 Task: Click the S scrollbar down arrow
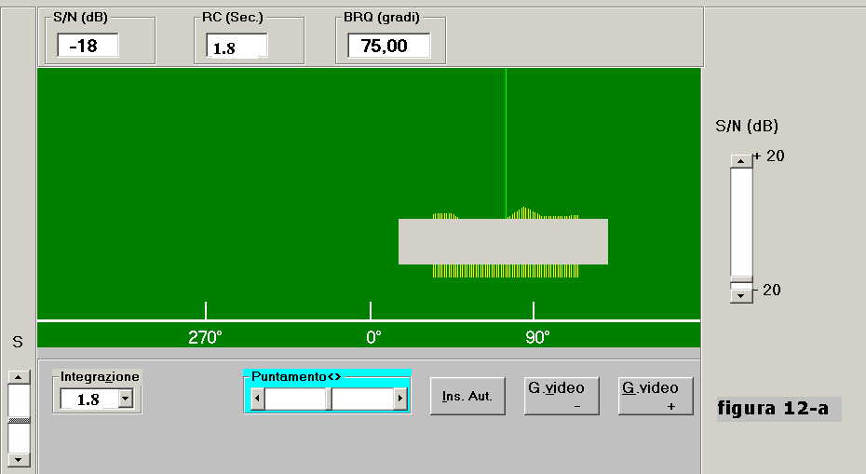click(19, 460)
